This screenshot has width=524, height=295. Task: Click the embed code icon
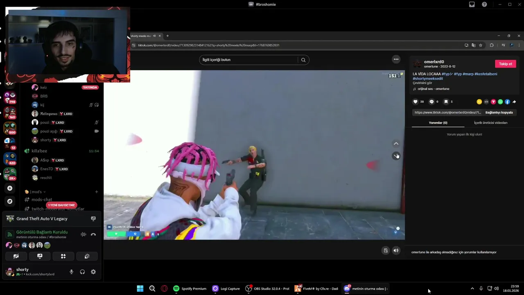(x=486, y=102)
